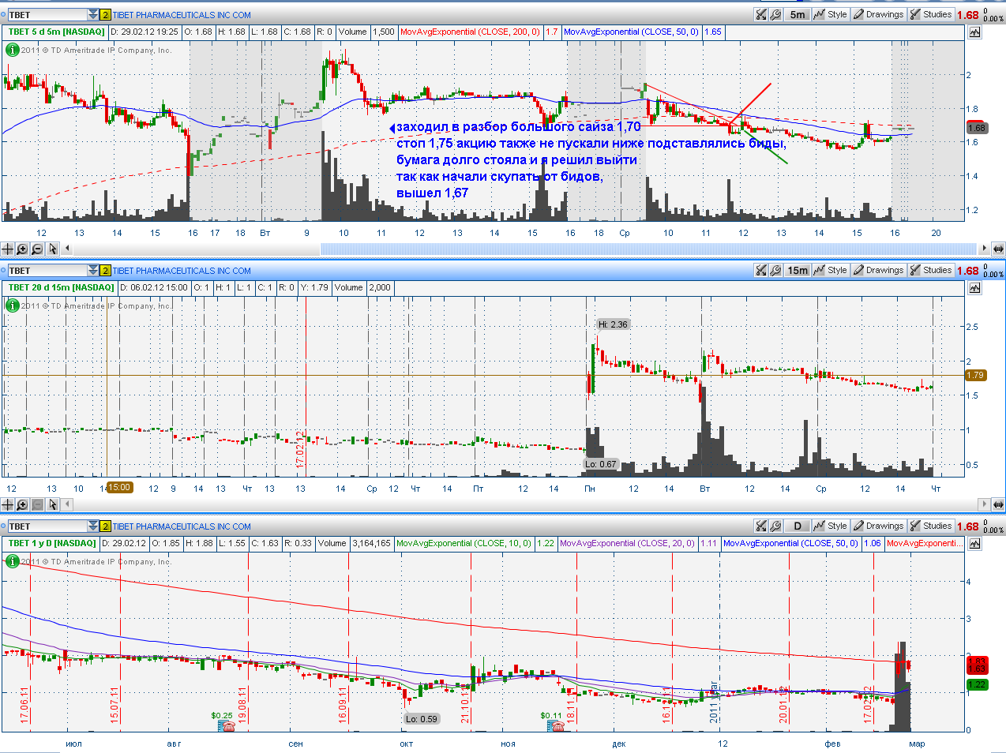Open wrench settings on the daily chart

(775, 526)
